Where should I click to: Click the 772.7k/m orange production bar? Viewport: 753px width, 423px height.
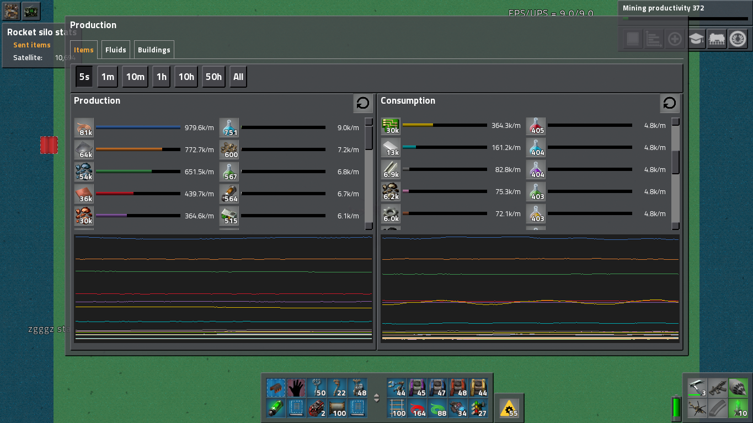pos(138,149)
